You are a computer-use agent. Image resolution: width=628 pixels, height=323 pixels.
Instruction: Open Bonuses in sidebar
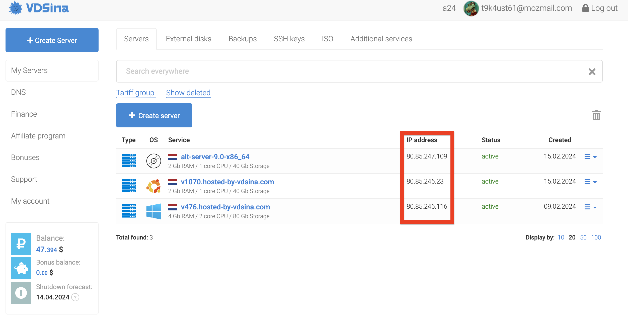[x=25, y=157]
